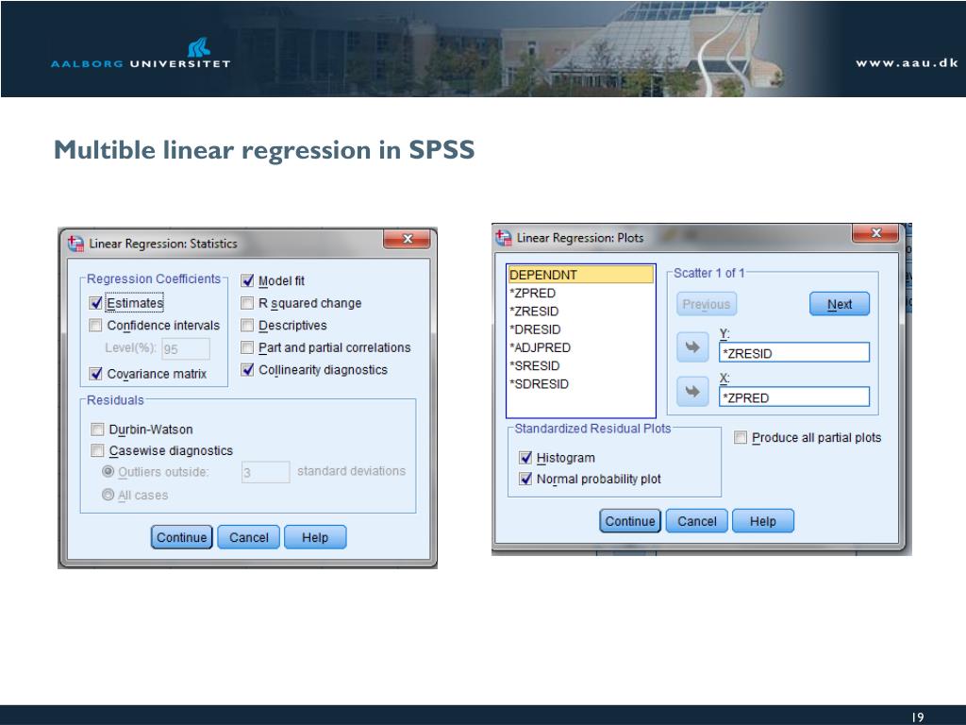
Task: Close the Linear Regression: Statistics dialog
Action: pos(407,239)
